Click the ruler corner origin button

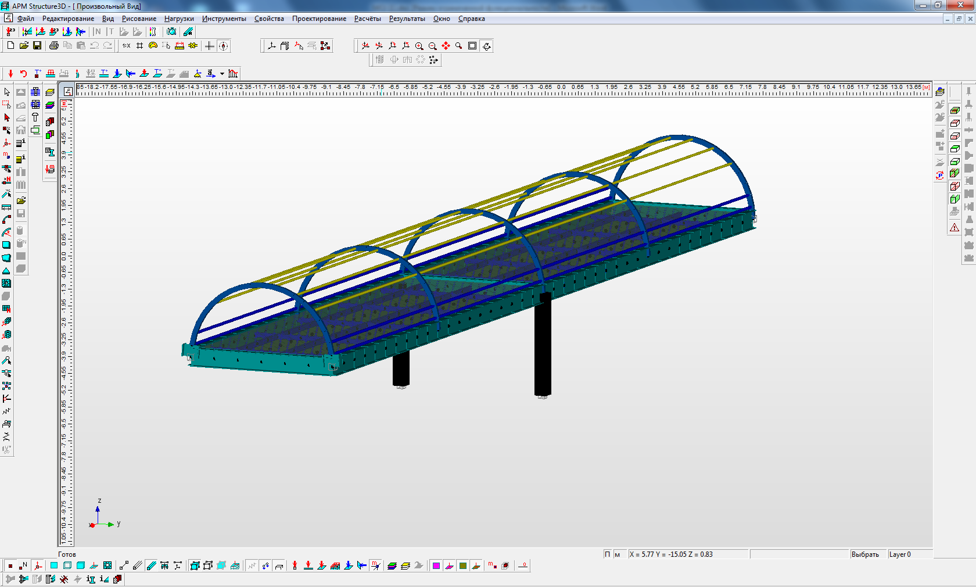click(x=68, y=91)
